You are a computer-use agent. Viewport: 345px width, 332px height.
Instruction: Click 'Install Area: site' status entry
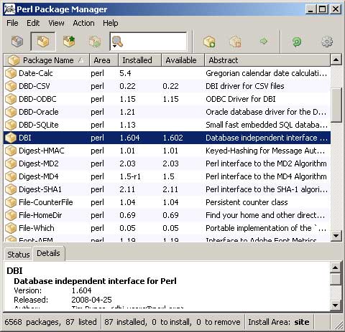[x=279, y=322]
